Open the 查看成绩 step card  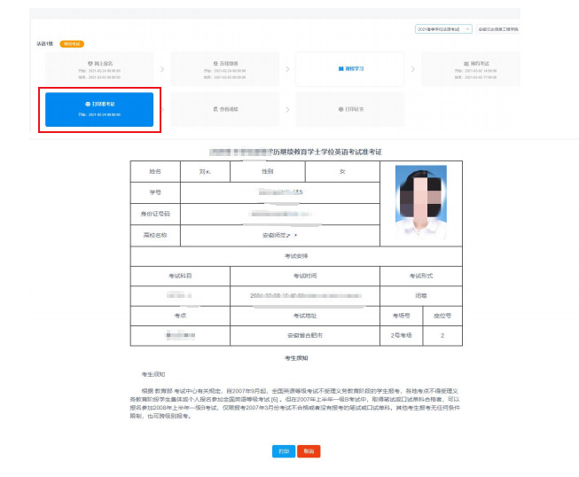(x=224, y=109)
